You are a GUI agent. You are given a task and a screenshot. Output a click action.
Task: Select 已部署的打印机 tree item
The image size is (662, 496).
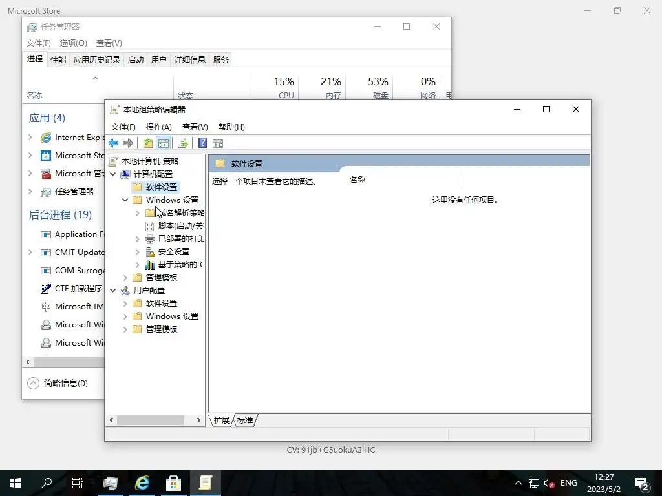(181, 239)
